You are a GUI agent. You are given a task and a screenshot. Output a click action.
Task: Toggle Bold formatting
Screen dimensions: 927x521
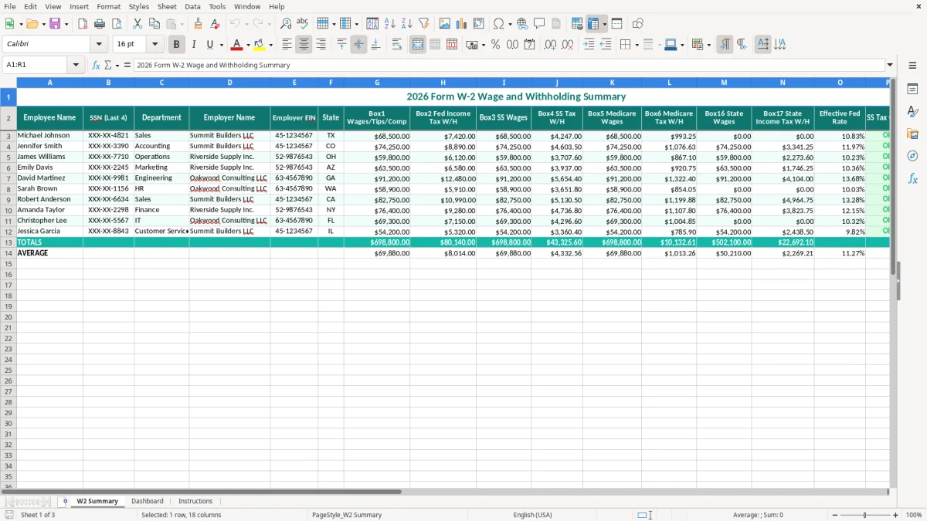pyautogui.click(x=177, y=45)
